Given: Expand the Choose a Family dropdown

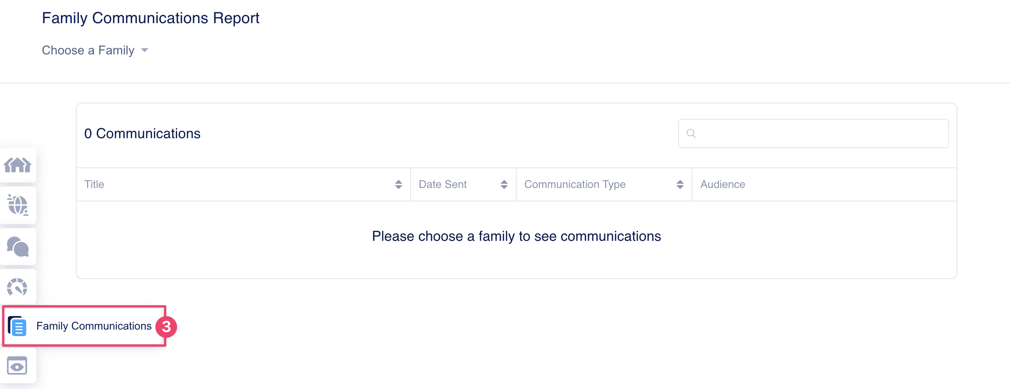Looking at the screenshot, I should pos(95,51).
